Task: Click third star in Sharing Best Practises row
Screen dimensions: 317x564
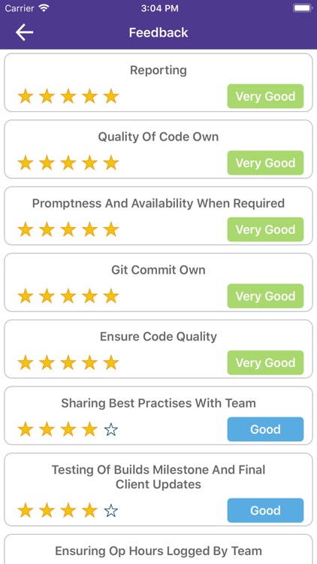Action: (x=68, y=429)
